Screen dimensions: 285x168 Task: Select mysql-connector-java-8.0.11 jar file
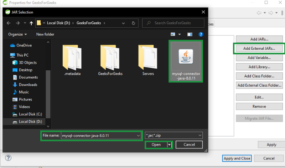pos(186,61)
